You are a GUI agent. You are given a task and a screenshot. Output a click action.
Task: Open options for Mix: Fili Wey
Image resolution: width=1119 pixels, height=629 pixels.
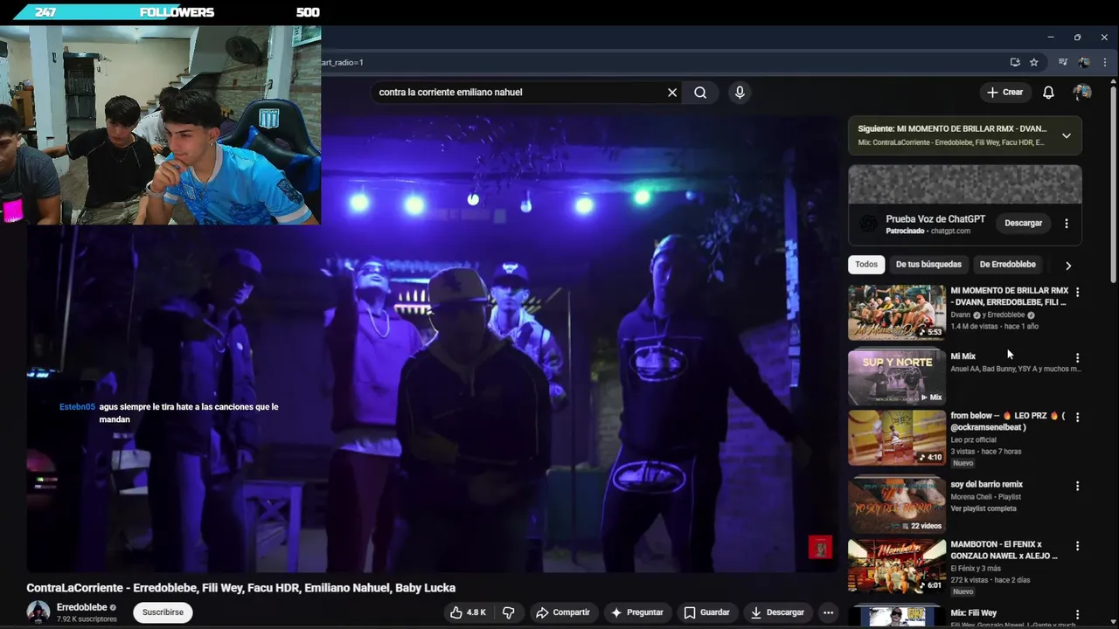point(1077,615)
